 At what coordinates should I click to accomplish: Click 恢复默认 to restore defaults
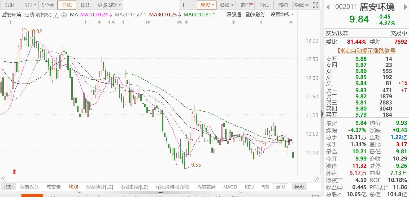29,187
